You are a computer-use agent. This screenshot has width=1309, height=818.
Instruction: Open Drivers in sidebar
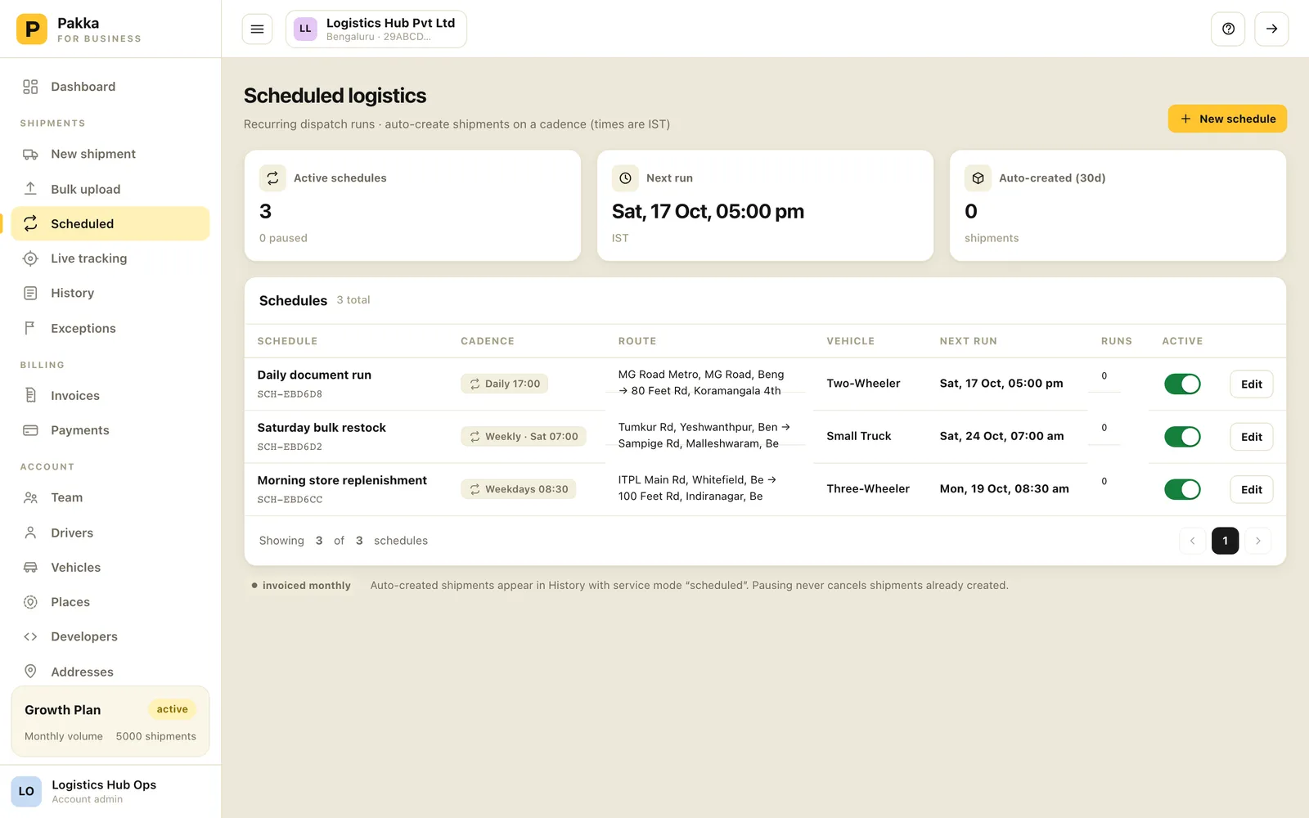110,533
